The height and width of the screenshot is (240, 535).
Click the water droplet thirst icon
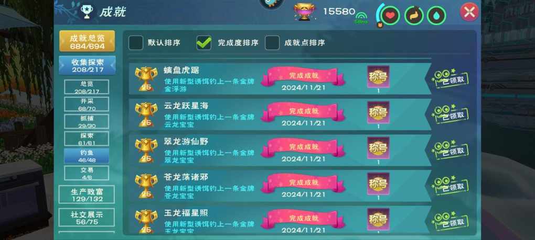pyautogui.click(x=437, y=16)
